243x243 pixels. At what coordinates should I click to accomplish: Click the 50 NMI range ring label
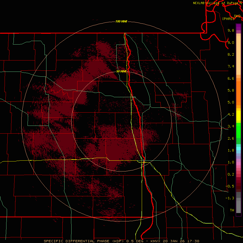[x=121, y=71]
